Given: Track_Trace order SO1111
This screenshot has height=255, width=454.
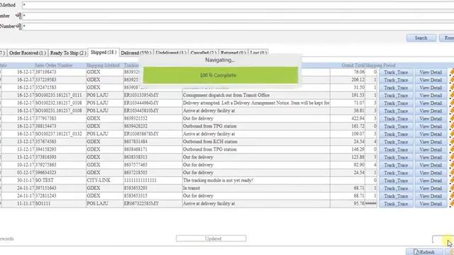Looking at the screenshot, I should coord(396,204).
